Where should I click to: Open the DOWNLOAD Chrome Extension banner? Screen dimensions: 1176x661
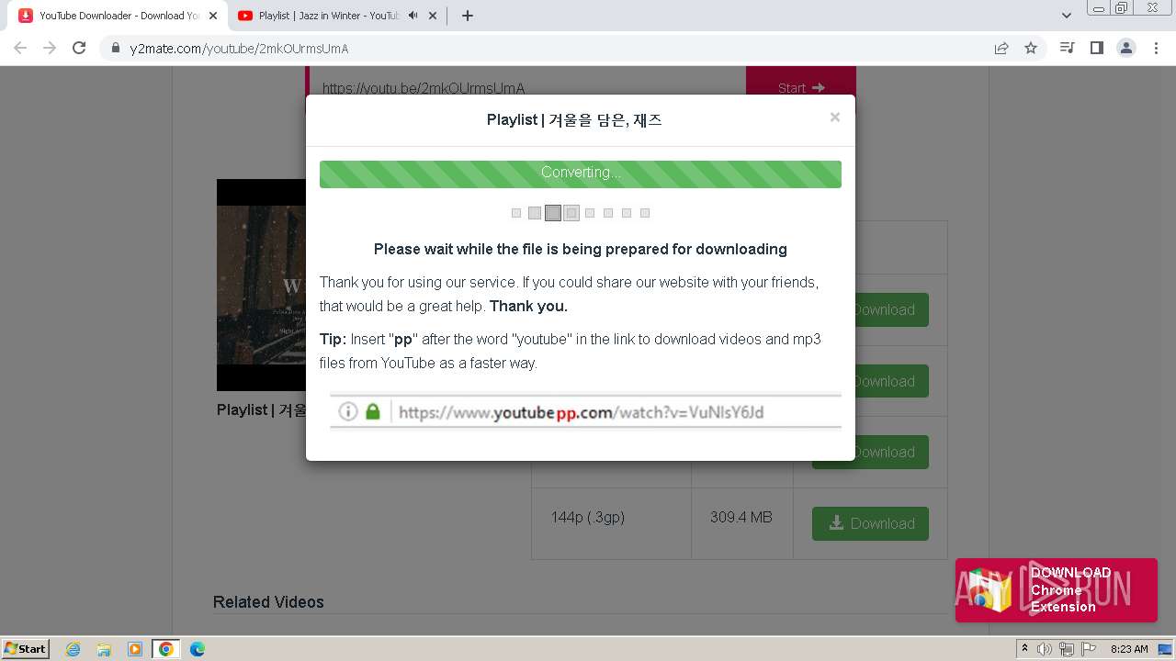1056,590
